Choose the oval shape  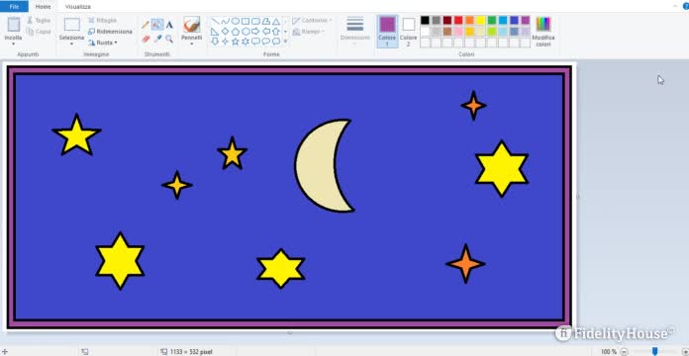235,21
